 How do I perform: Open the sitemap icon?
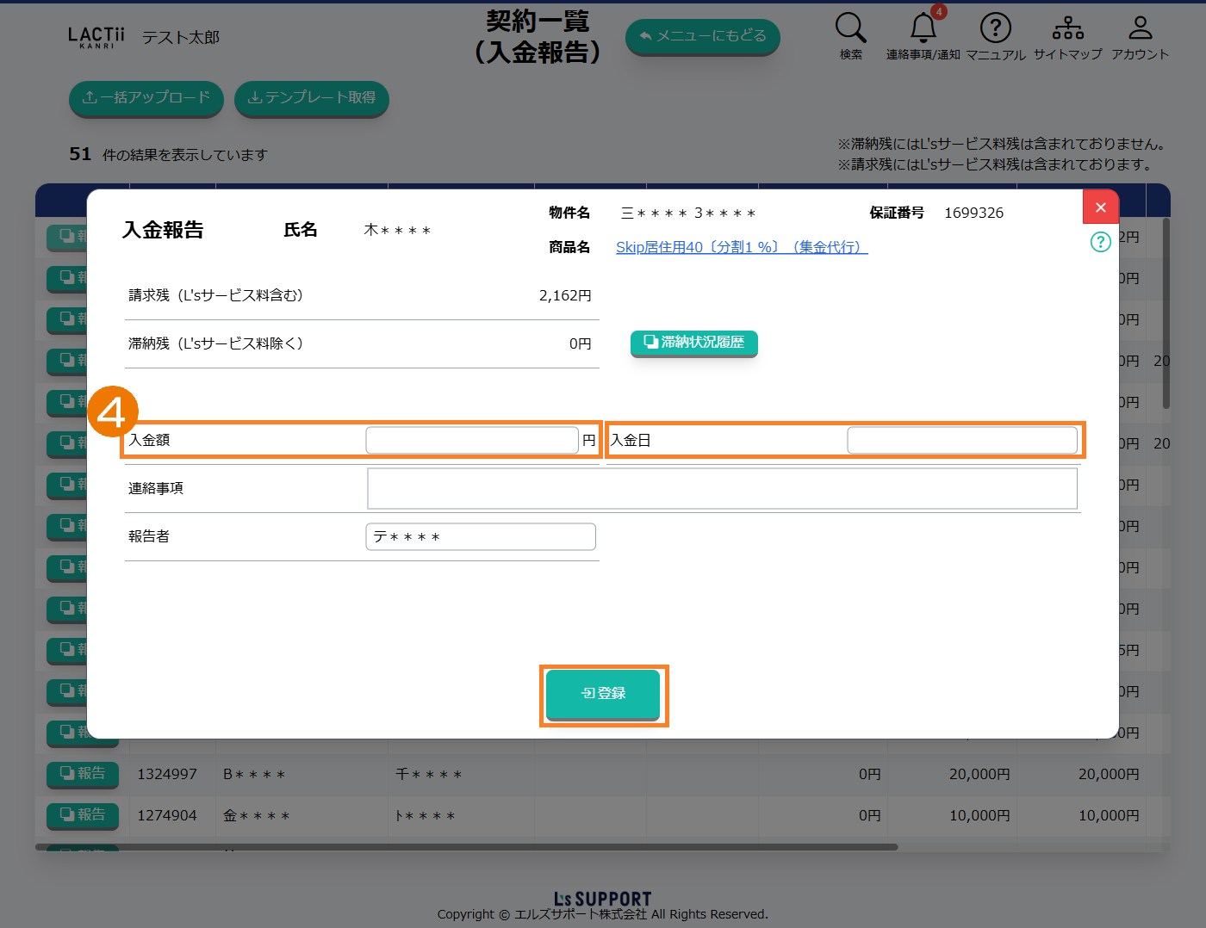point(1067,28)
